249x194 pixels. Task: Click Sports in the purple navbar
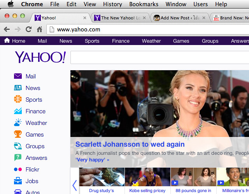tap(92, 41)
